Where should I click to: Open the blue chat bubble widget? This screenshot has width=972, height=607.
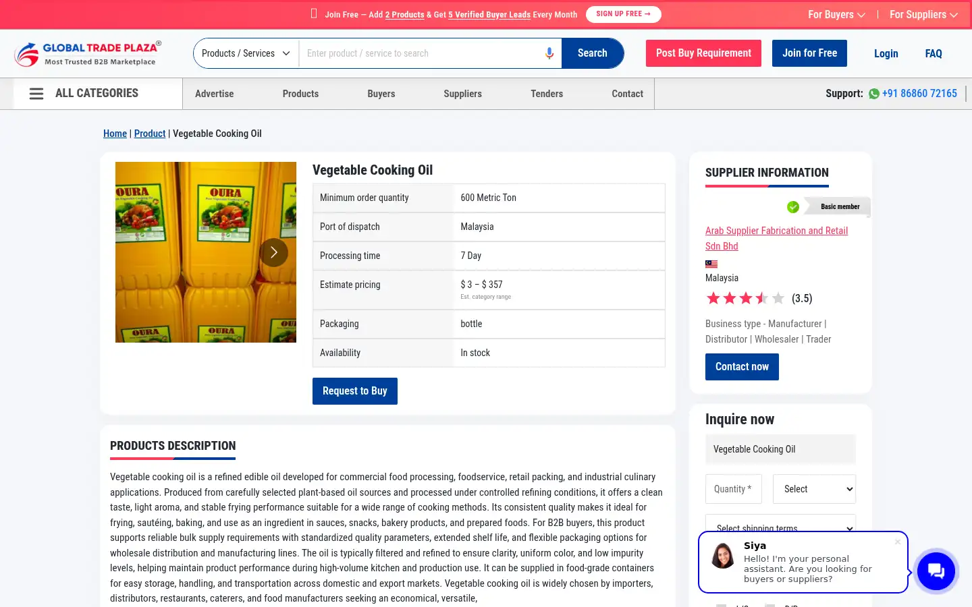pos(936,571)
